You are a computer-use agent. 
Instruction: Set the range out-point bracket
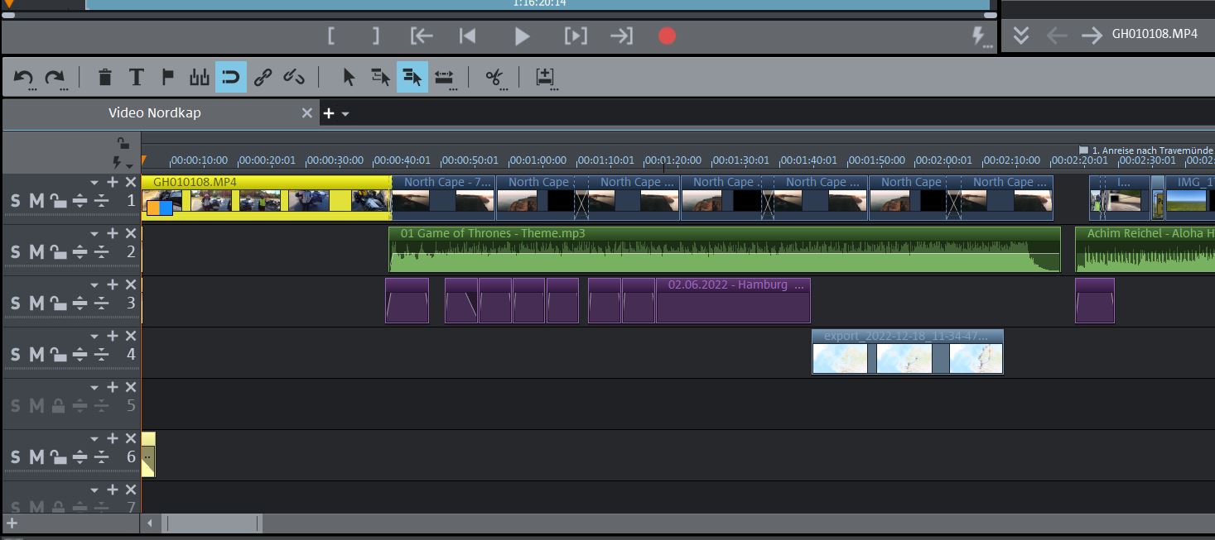click(x=376, y=36)
